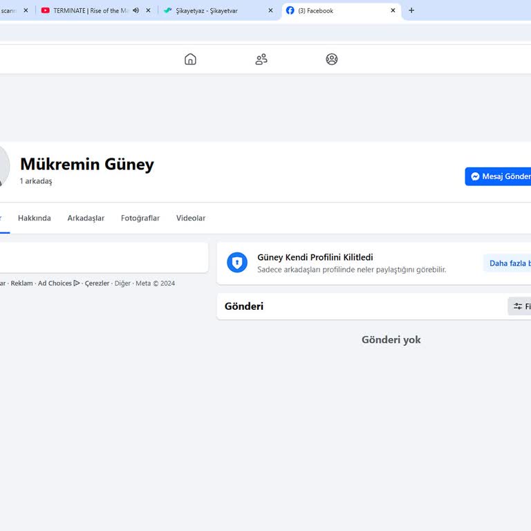The width and height of the screenshot is (531, 531).
Task: Open the Hakkında profile tab
Action: click(x=34, y=218)
